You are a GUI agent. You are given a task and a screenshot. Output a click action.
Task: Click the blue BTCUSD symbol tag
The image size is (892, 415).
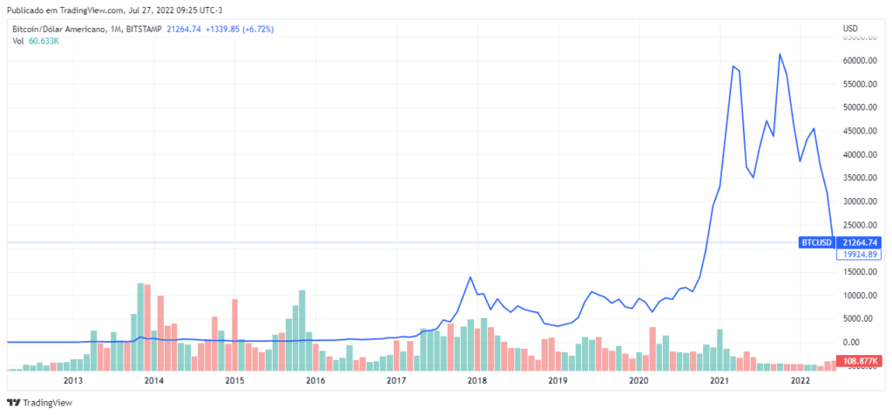tap(815, 242)
